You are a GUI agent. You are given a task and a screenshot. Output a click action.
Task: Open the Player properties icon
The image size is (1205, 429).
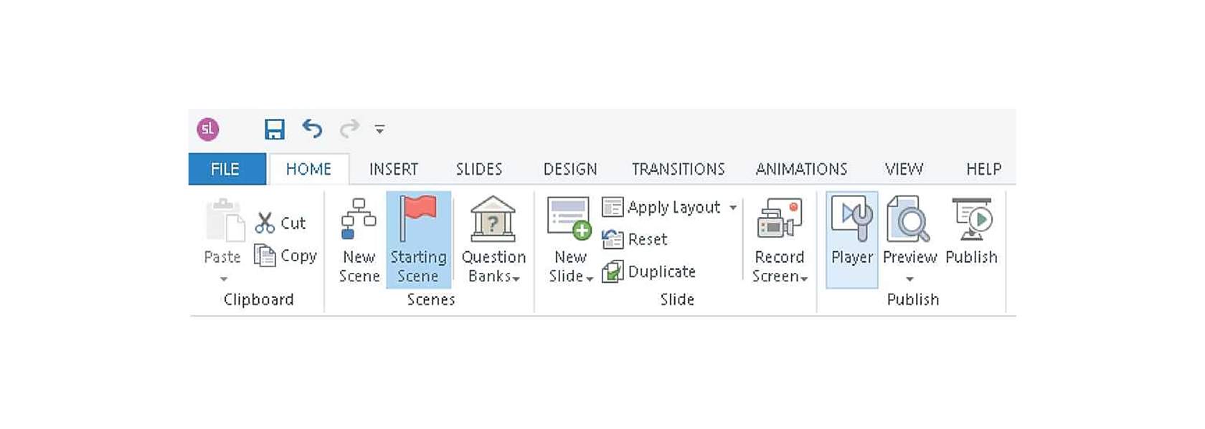852,240
